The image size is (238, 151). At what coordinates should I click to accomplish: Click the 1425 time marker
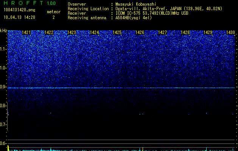117,32
